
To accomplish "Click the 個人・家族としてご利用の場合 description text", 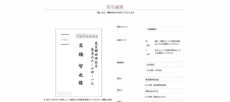I will 167,43.
